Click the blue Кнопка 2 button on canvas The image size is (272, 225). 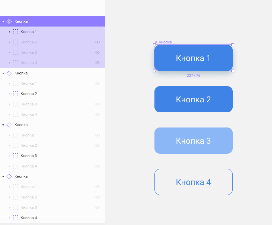point(193,99)
